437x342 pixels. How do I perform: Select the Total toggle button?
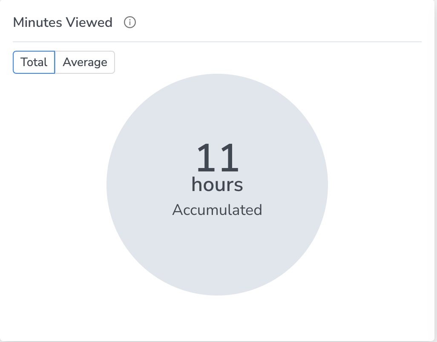pyautogui.click(x=34, y=62)
